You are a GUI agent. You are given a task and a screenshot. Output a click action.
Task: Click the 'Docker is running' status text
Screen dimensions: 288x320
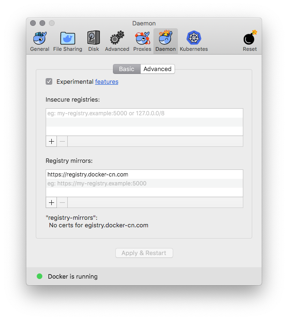72,277
